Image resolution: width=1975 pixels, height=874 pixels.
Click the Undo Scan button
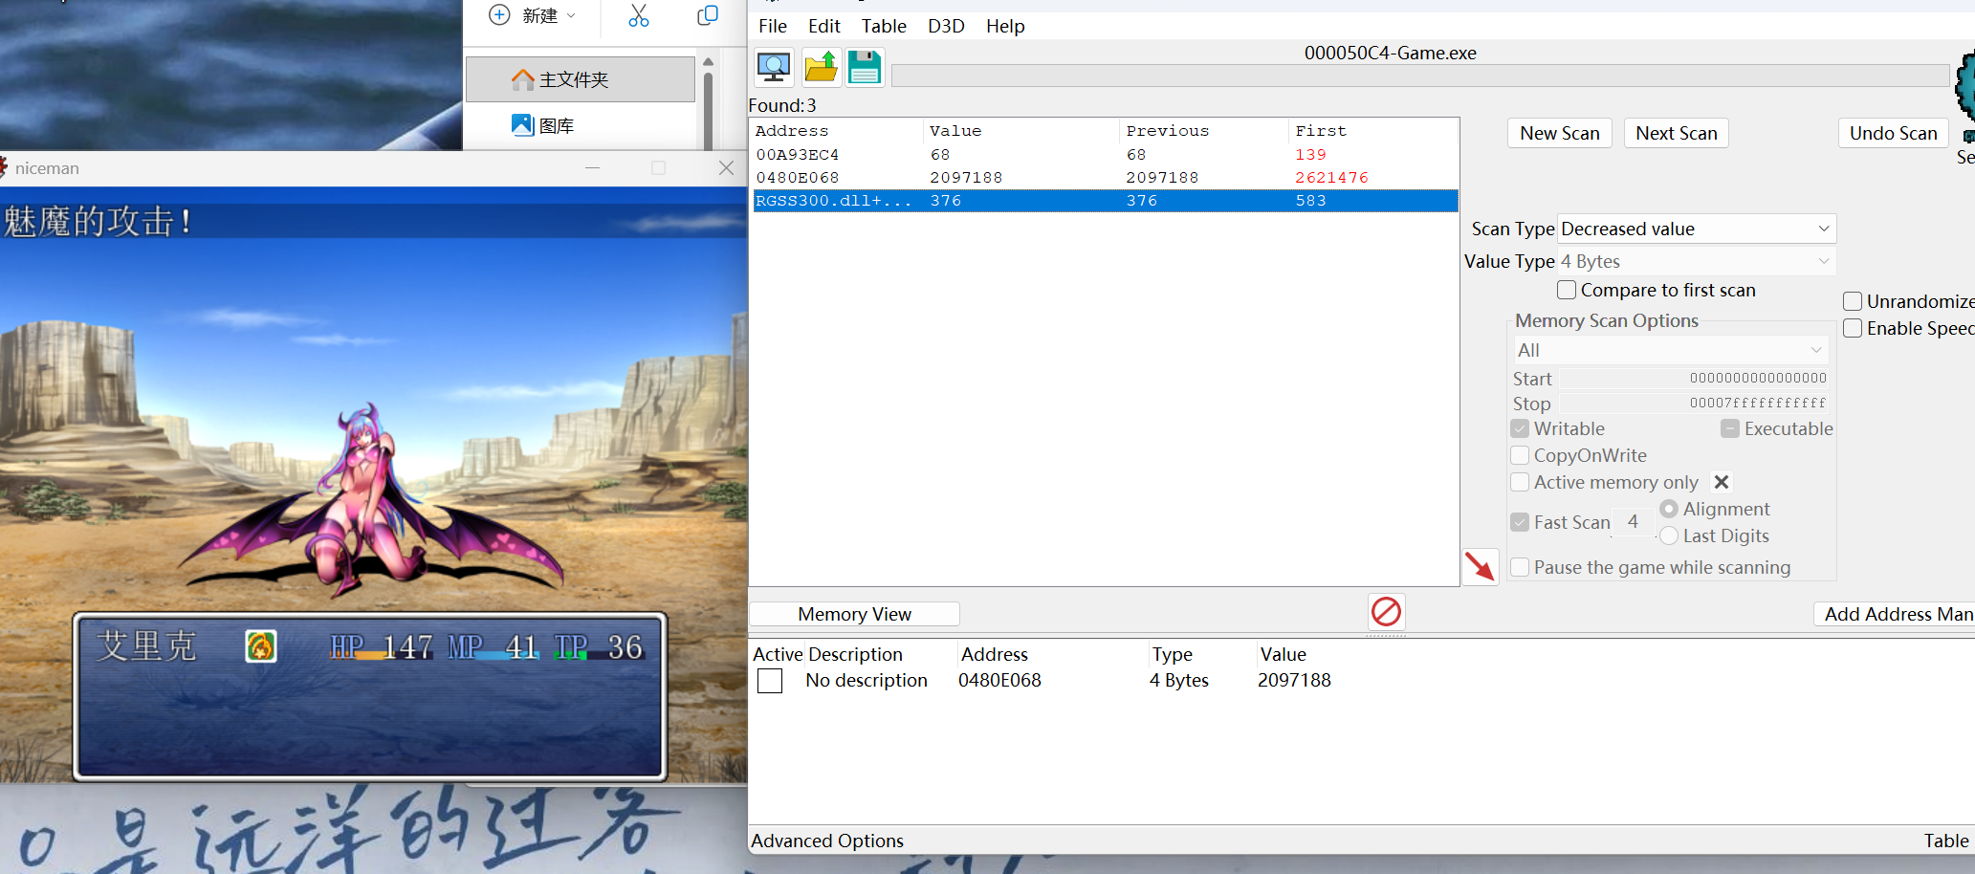point(1894,133)
